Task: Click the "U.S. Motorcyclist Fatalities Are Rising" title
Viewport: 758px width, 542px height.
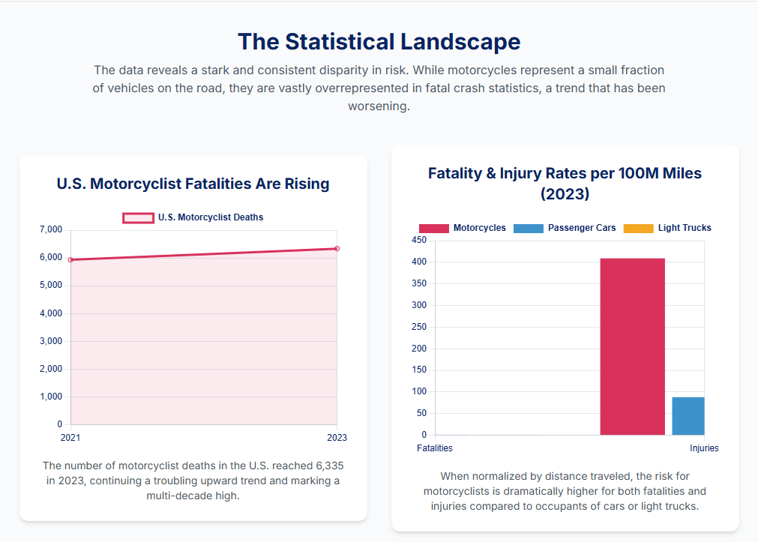Action: tap(193, 184)
